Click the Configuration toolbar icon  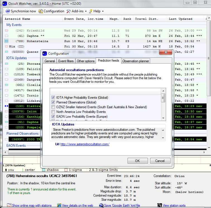tap(40, 11)
